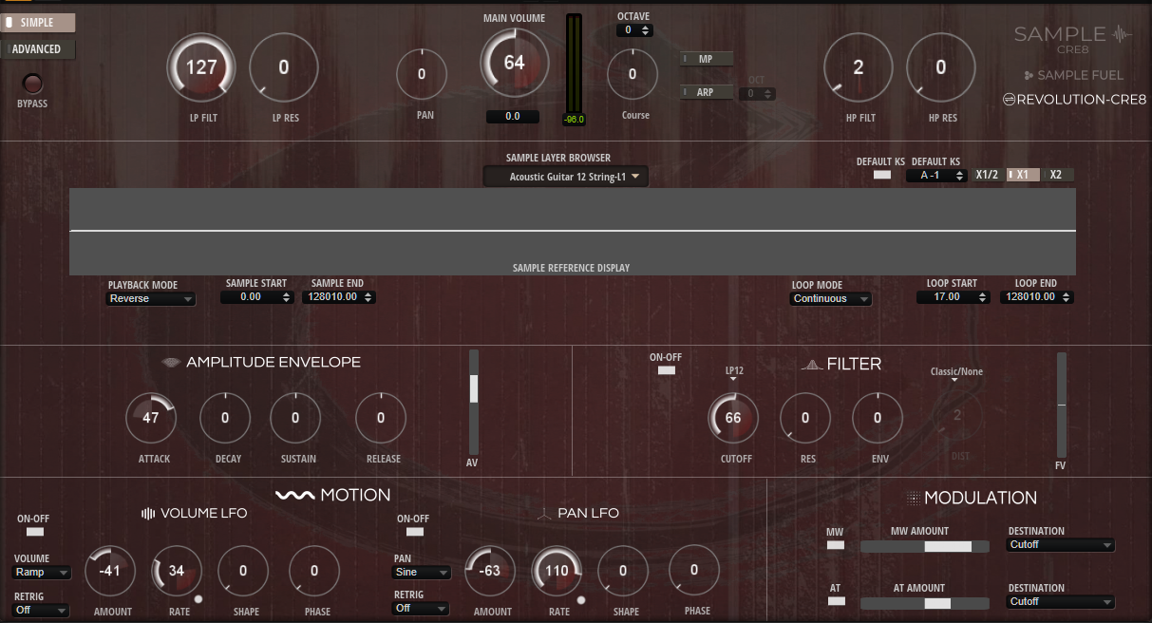The image size is (1152, 623).
Task: Open the PLAYBACK MODE Reverse dropdown
Action: tap(151, 299)
